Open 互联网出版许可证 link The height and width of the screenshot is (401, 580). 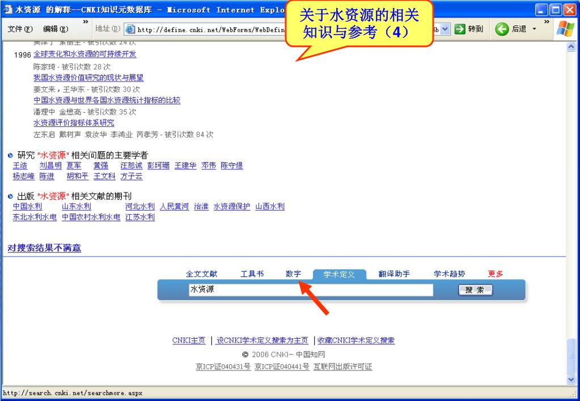click(x=342, y=366)
